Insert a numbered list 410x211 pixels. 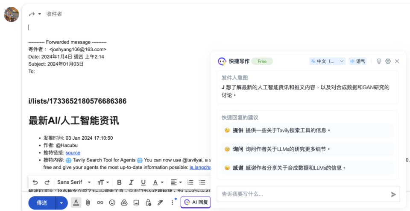click(x=190, y=182)
